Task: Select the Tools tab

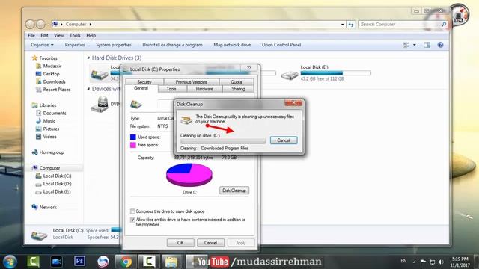Action: [x=171, y=89]
